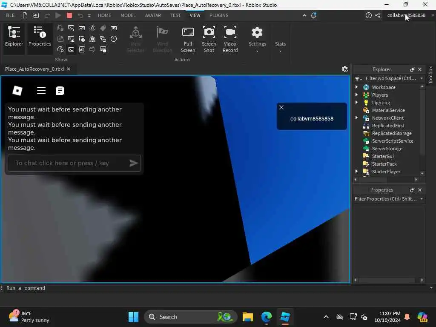
Task: Start Video Record
Action: tap(230, 39)
